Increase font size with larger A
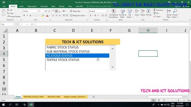The image size is (191, 107). pyautogui.click(x=46, y=11)
